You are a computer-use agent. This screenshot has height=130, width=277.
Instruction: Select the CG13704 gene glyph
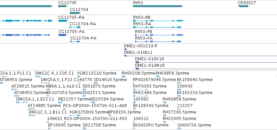(75, 13)
